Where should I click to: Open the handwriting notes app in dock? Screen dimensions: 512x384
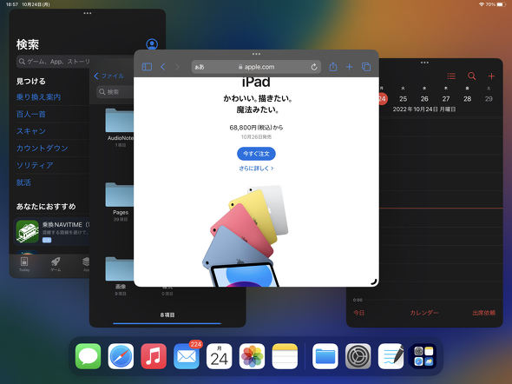point(391,356)
